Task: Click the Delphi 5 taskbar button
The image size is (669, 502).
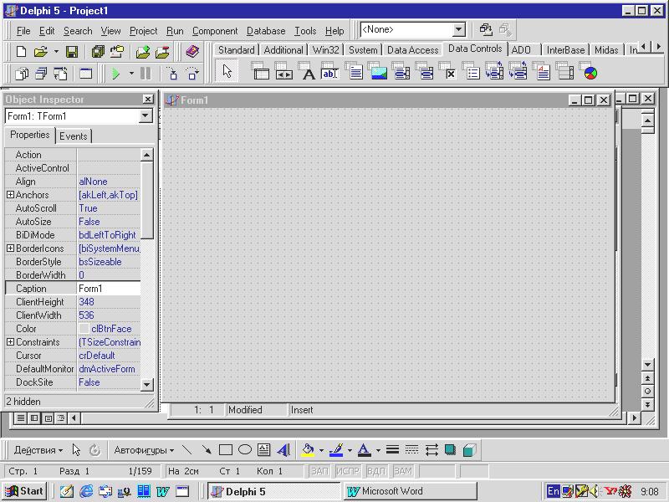Action: [x=273, y=491]
